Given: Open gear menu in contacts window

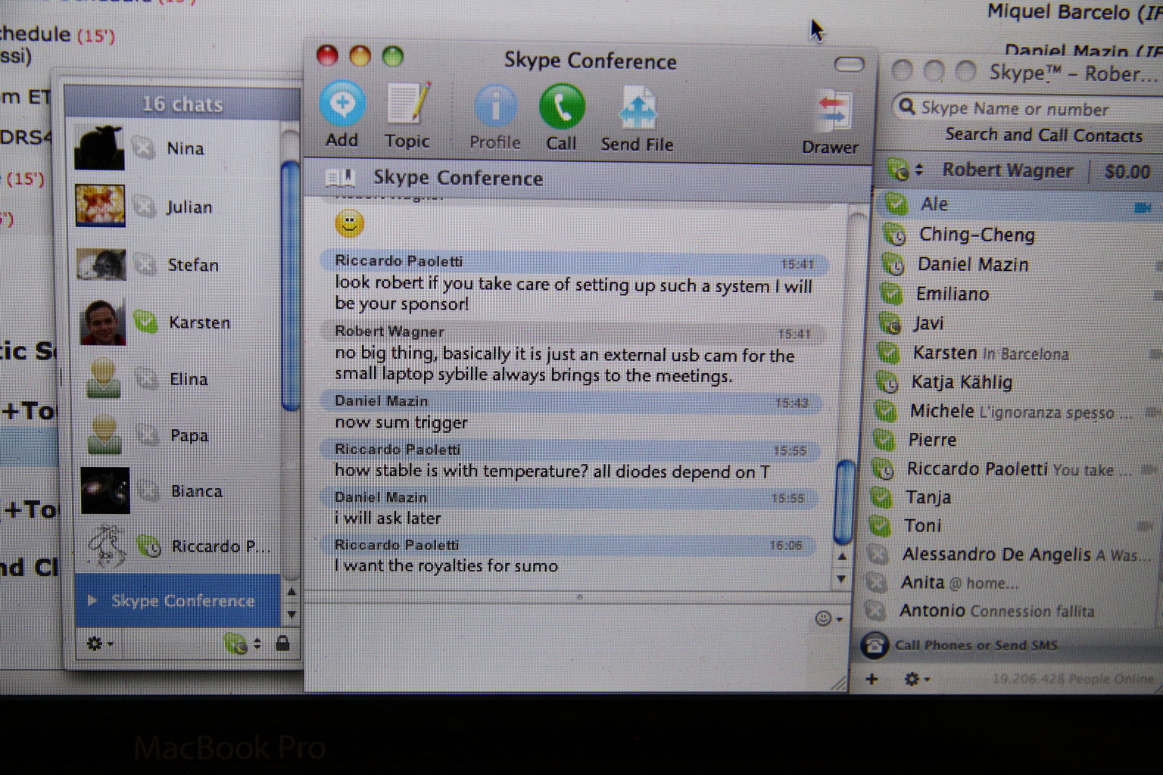Looking at the screenshot, I should click(x=915, y=679).
